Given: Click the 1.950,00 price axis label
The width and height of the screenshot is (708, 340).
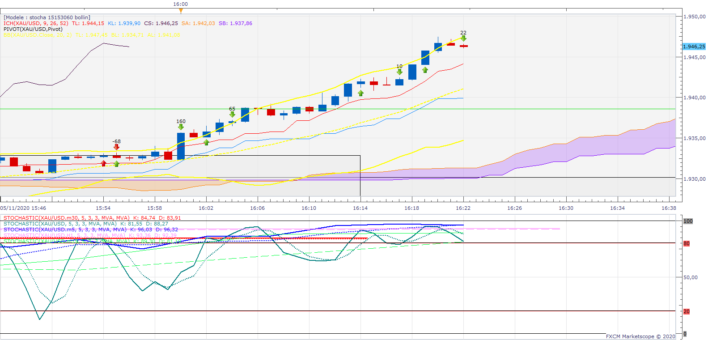Looking at the screenshot, I should click(695, 17).
